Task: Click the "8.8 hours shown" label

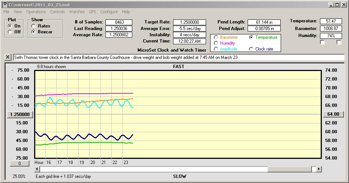Action: click(51, 67)
